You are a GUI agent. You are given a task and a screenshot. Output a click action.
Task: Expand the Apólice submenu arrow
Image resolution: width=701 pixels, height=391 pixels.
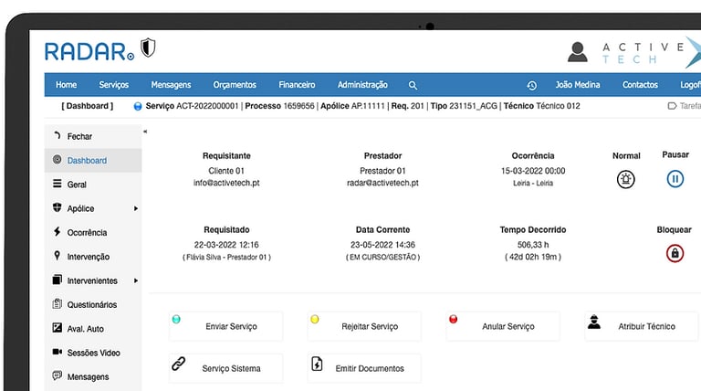[x=135, y=208]
